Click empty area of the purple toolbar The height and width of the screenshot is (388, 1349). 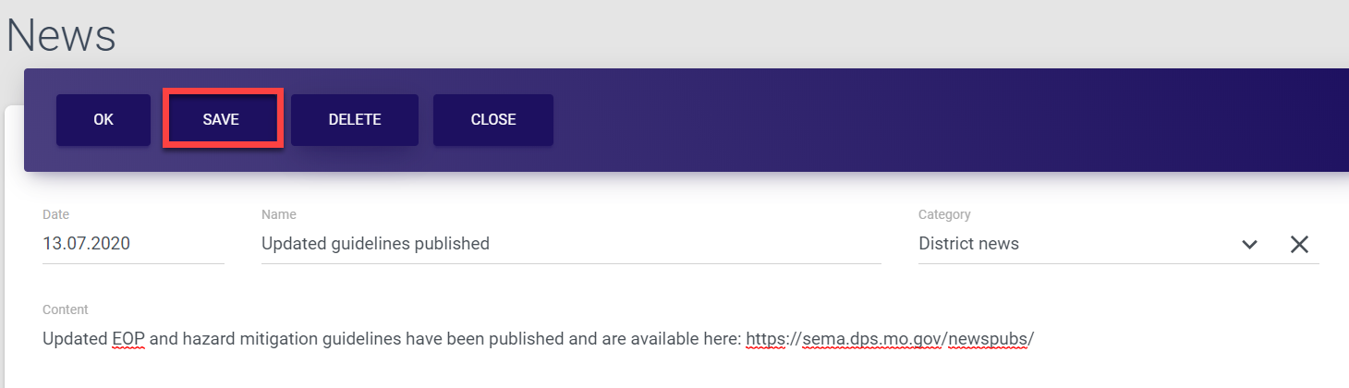pyautogui.click(x=924, y=119)
